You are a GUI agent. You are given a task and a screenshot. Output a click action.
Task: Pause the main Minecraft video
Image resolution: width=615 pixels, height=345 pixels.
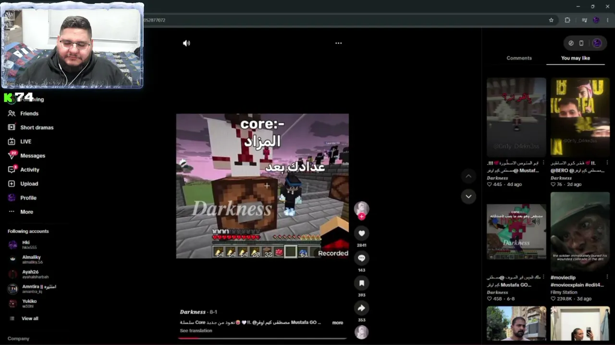[262, 186]
